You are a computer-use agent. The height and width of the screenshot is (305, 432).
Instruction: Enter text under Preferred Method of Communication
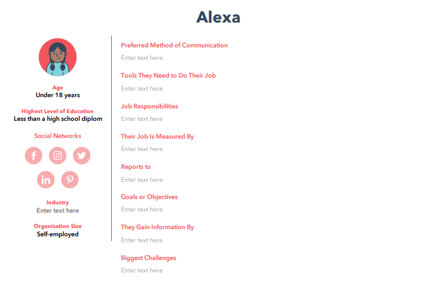pos(142,58)
